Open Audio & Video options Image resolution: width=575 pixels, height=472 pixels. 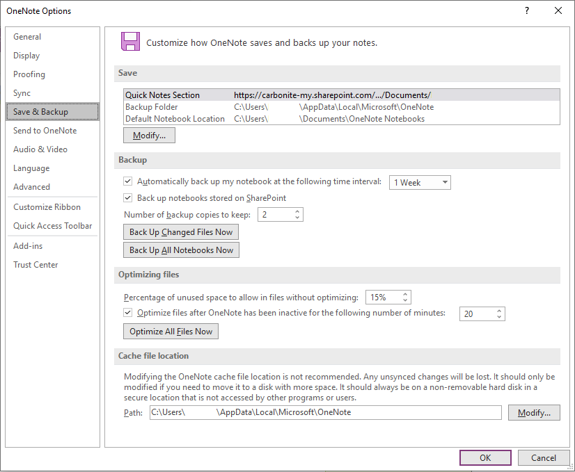click(x=40, y=149)
